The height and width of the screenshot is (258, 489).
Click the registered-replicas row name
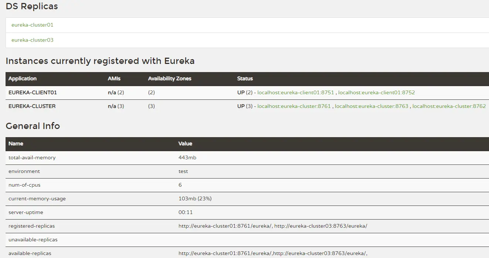click(x=32, y=226)
